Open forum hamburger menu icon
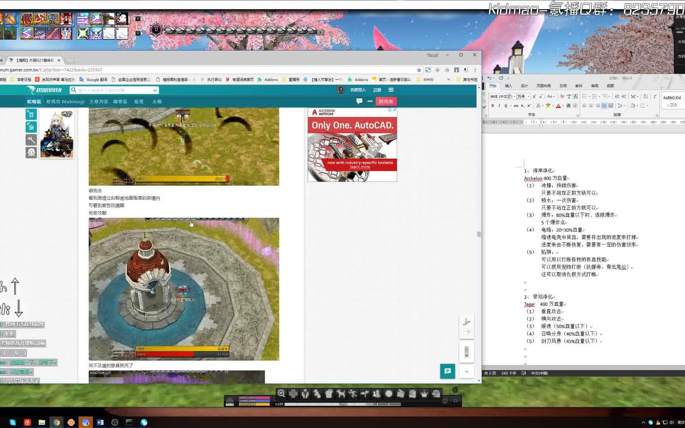 (391, 90)
